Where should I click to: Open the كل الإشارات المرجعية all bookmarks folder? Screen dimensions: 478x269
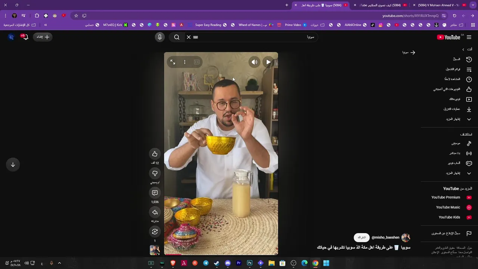point(19,25)
